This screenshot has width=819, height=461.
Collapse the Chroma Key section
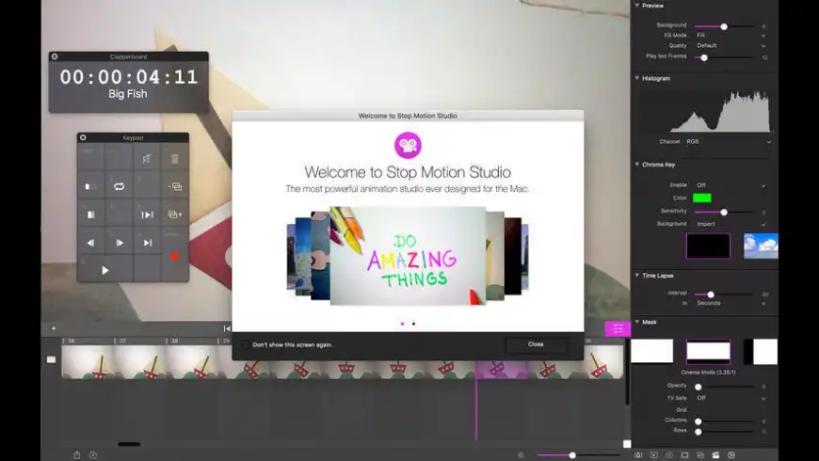pyautogui.click(x=637, y=164)
